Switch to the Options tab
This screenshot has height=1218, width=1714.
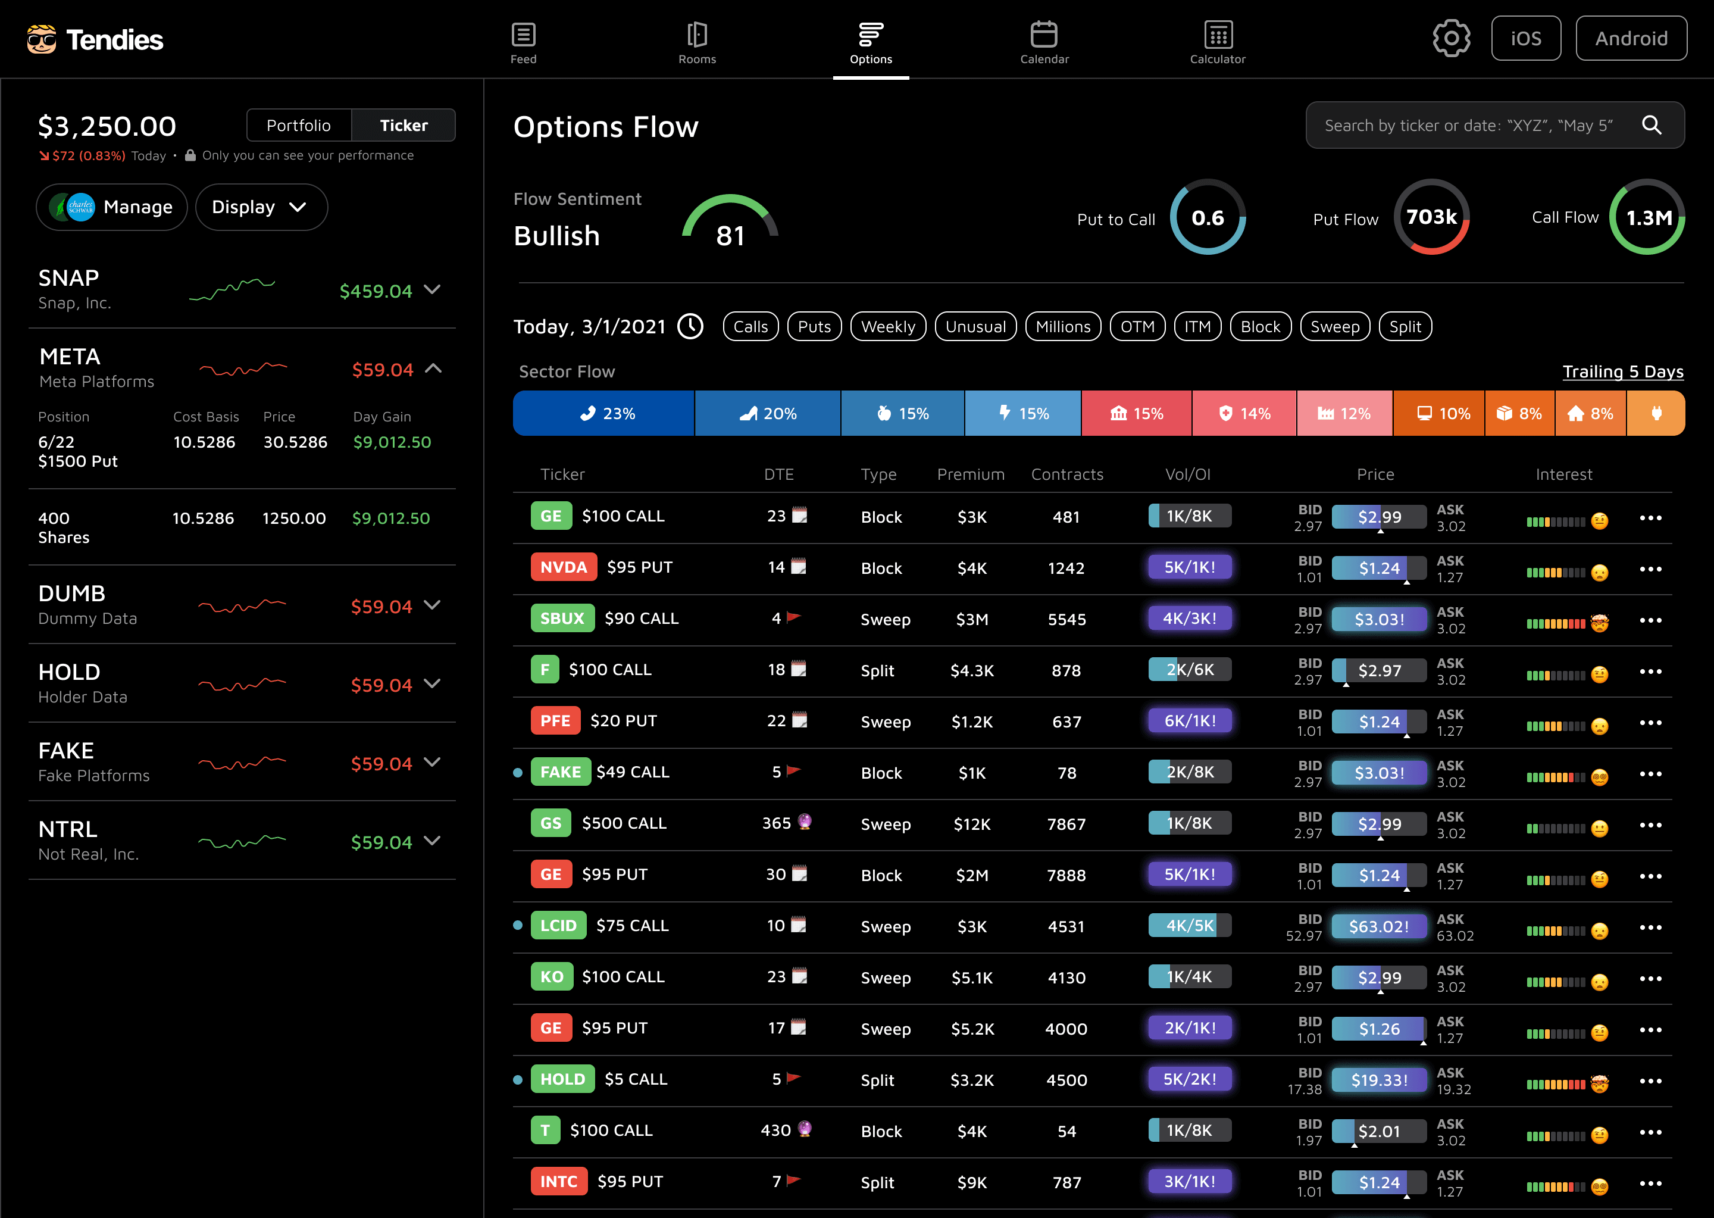pyautogui.click(x=871, y=42)
